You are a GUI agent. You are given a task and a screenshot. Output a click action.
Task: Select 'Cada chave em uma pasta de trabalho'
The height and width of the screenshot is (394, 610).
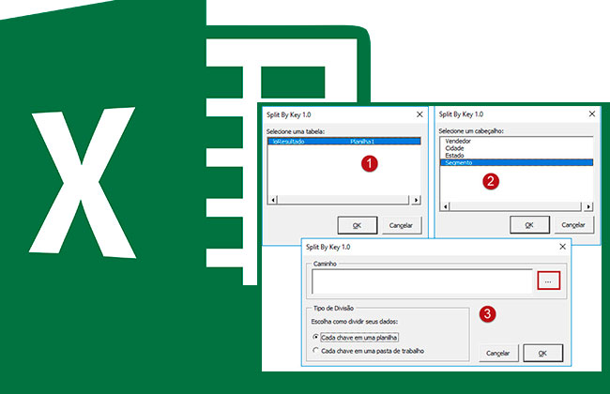pos(369,351)
